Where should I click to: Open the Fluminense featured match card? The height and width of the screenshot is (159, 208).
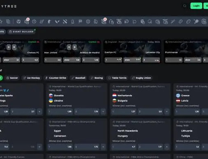(186, 52)
